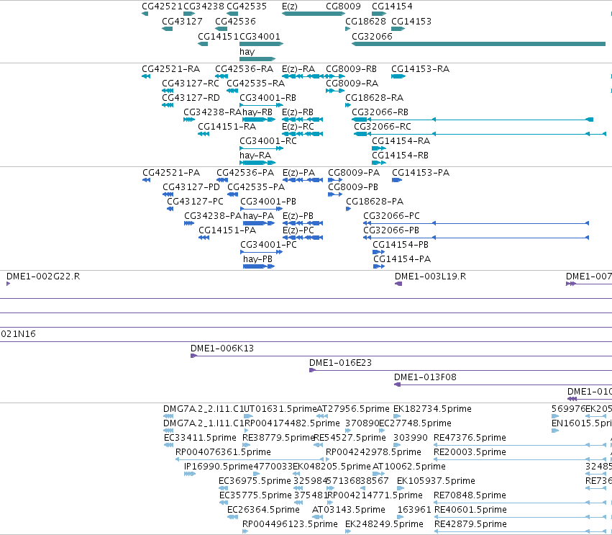Select transcript CG43127-RC
The width and height of the screenshot is (612, 535).
[191, 84]
